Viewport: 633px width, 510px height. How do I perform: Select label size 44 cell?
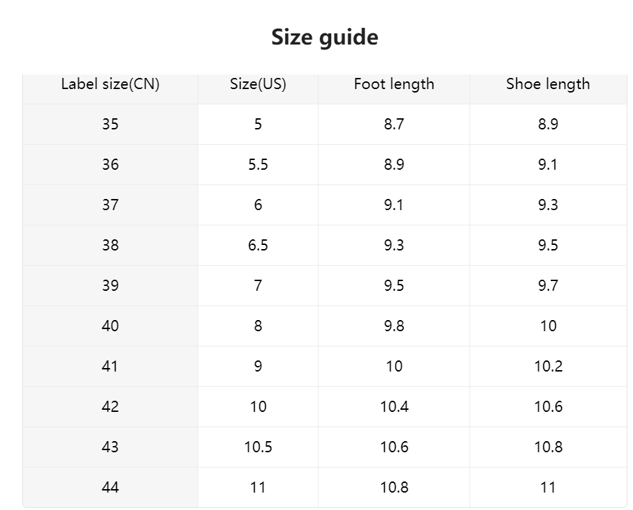(110, 488)
